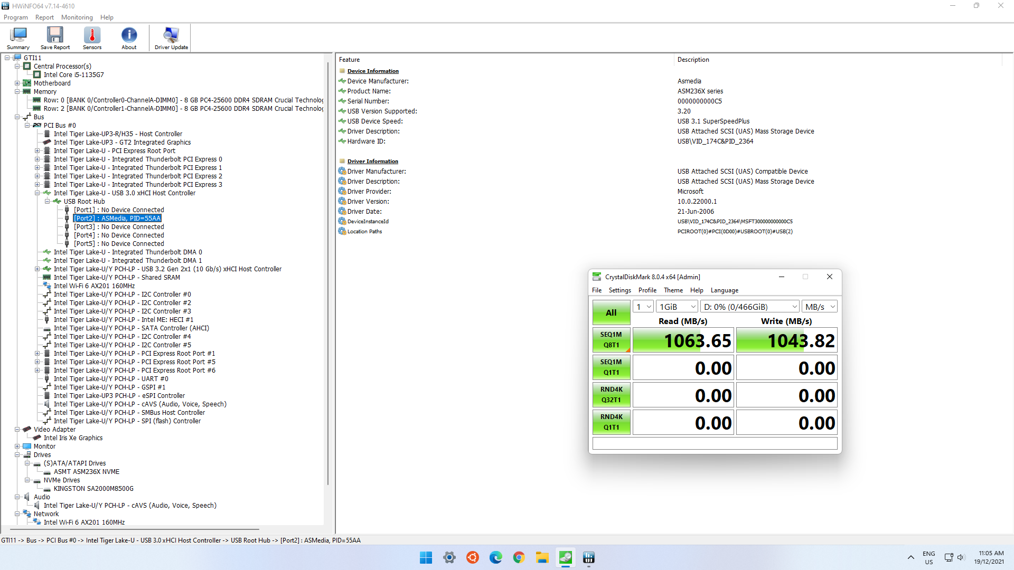Viewport: 1014px width, 570px height.
Task: Select ASMT ASM236X NVME drive
Action: (87, 472)
